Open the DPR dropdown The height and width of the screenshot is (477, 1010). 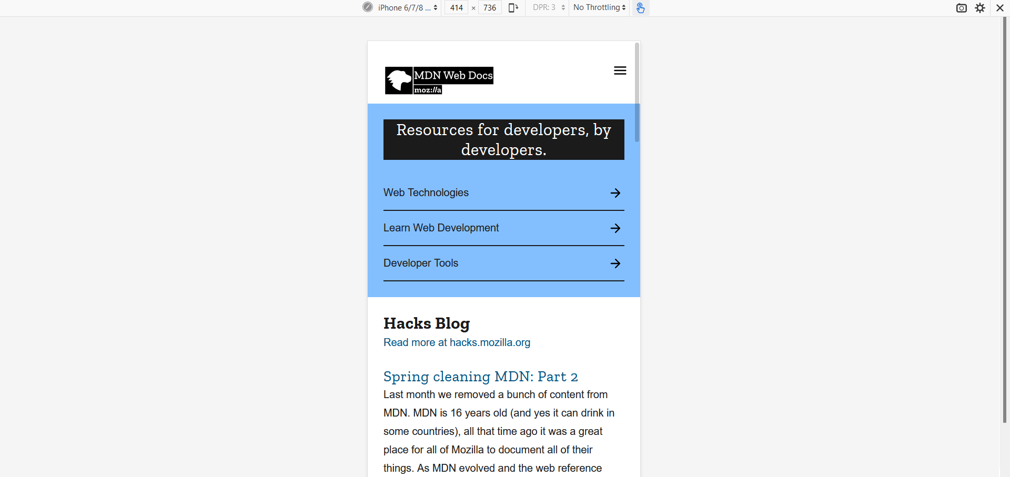(x=547, y=7)
